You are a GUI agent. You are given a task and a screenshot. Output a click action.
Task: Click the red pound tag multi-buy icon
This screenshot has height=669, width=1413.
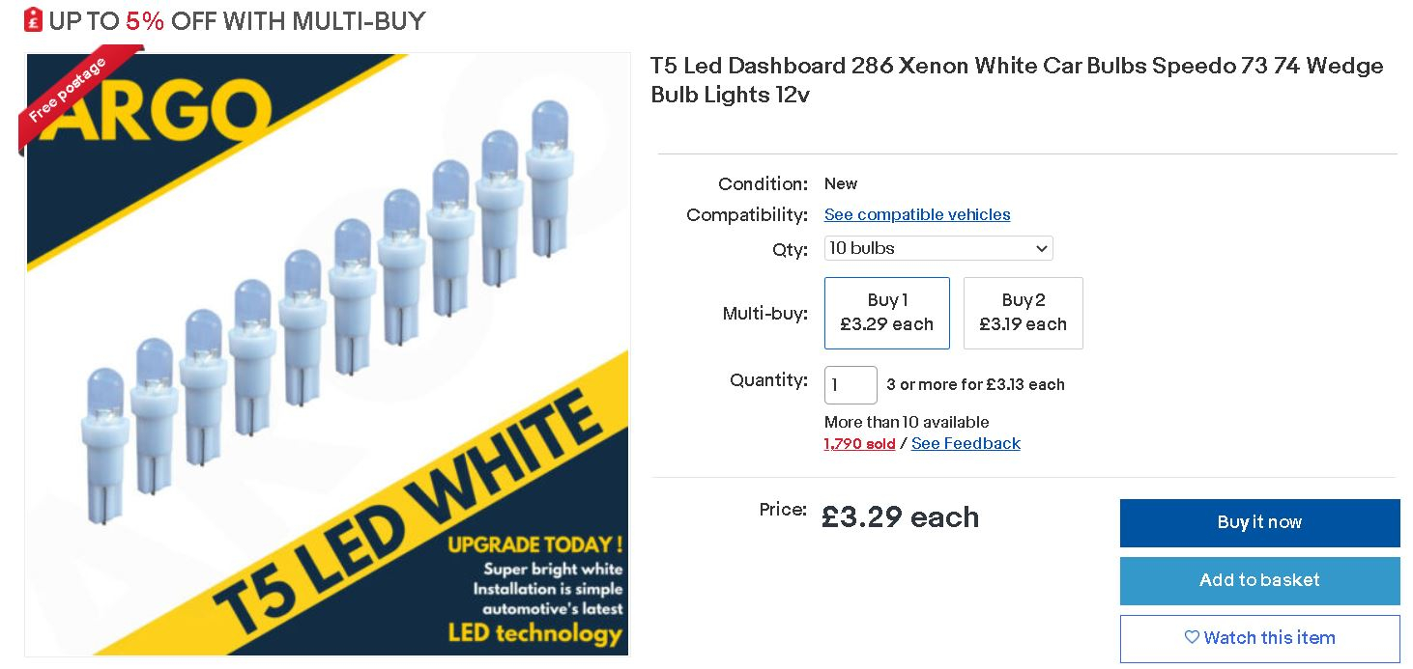[33, 19]
